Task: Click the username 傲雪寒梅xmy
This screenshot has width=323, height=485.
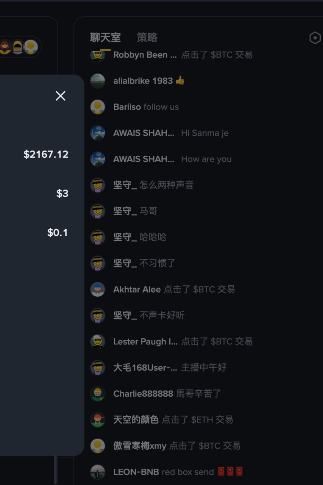Action: [140, 446]
